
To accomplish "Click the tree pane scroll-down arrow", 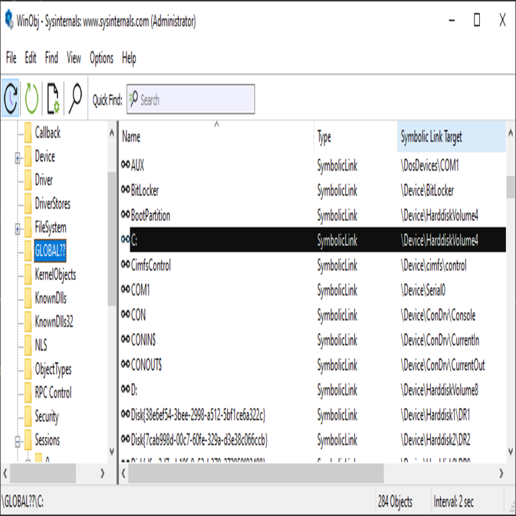I will click(112, 451).
